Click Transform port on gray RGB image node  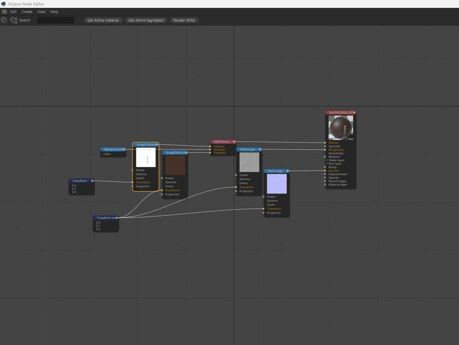[x=236, y=187]
